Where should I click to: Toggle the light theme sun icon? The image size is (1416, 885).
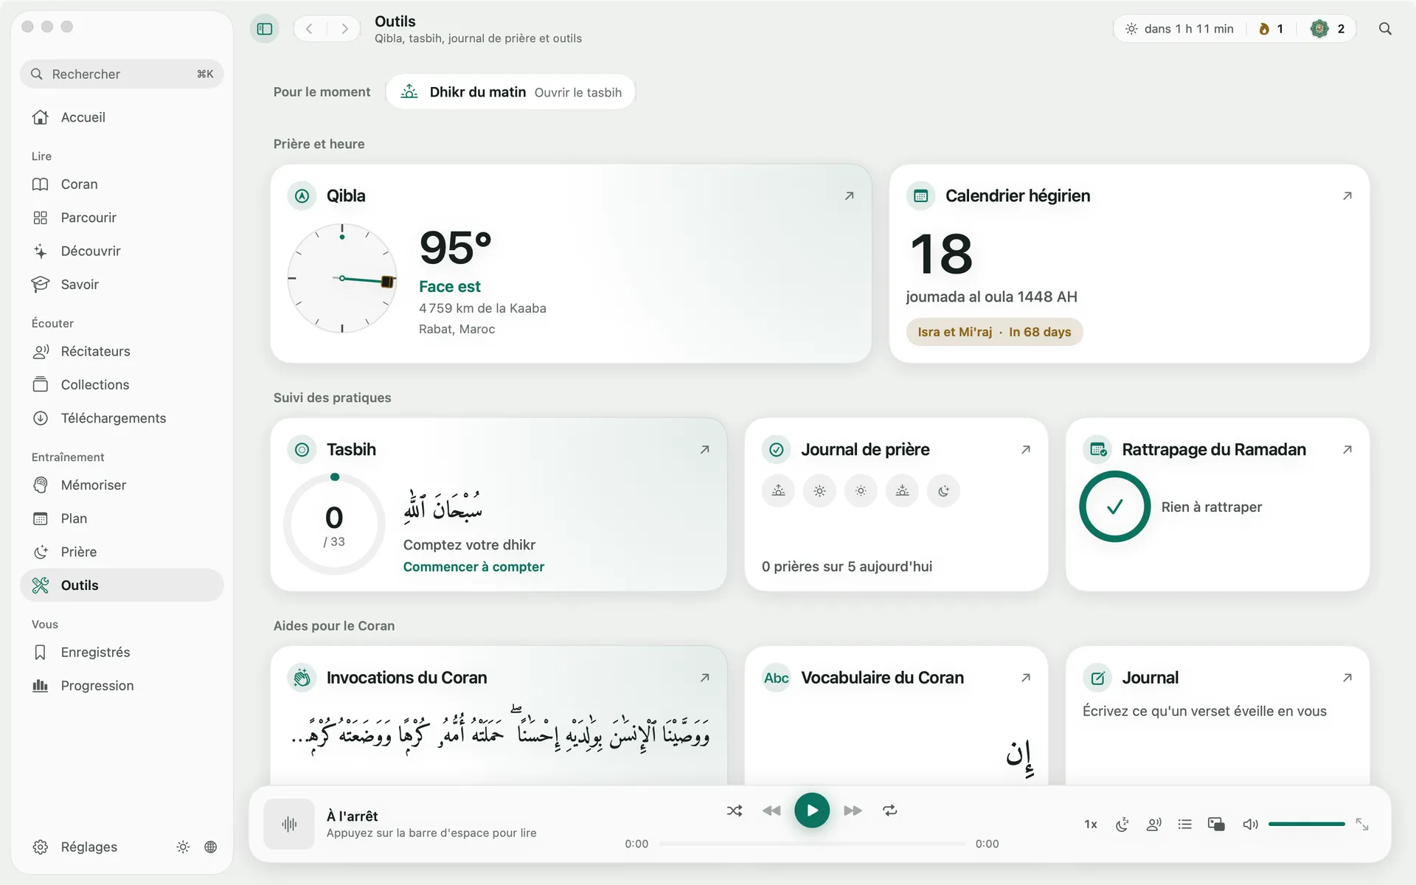183,847
